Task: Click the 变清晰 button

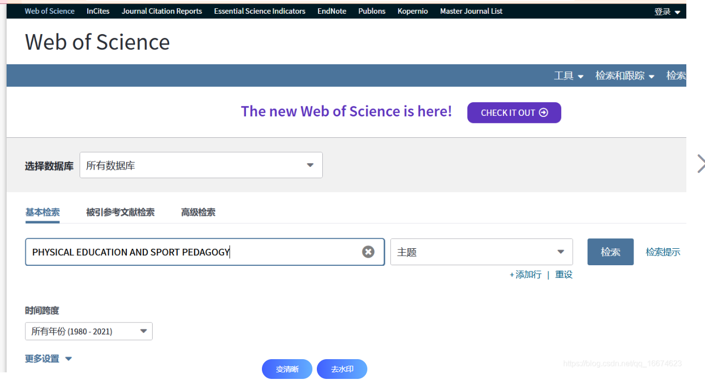Action: [287, 369]
